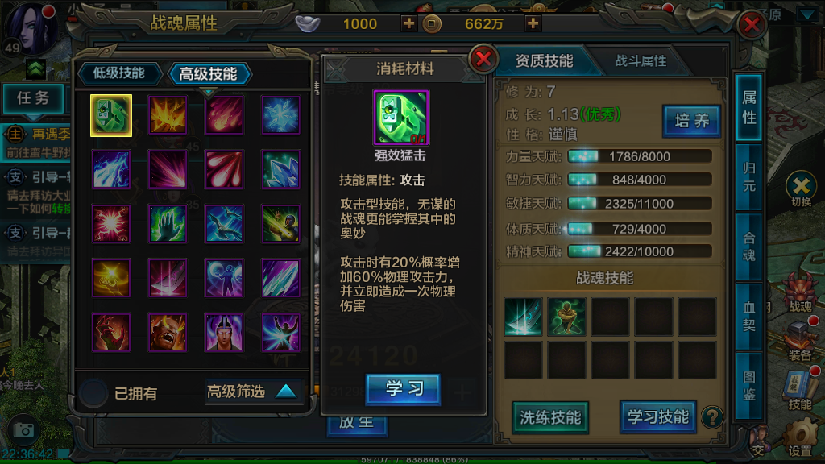Open the camera screenshot icon
The width and height of the screenshot is (825, 464).
23,430
